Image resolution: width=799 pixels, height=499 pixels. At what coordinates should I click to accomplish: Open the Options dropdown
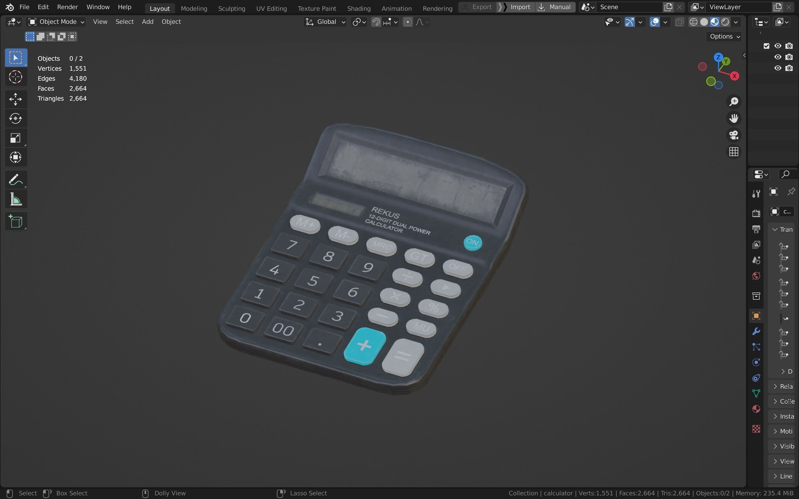click(724, 37)
